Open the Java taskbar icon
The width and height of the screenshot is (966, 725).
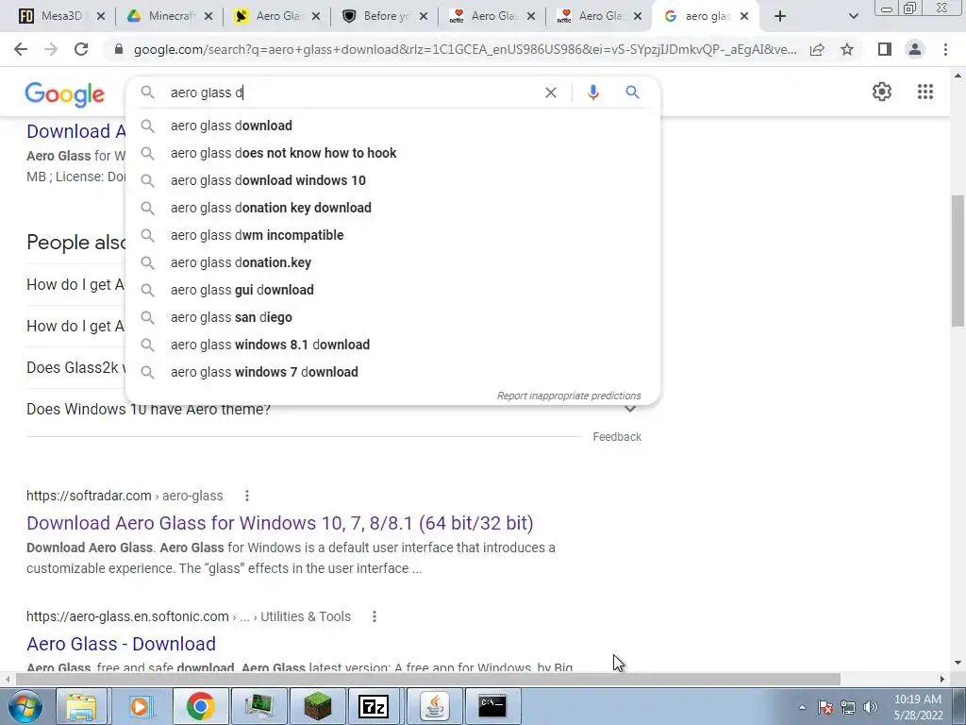(x=434, y=706)
